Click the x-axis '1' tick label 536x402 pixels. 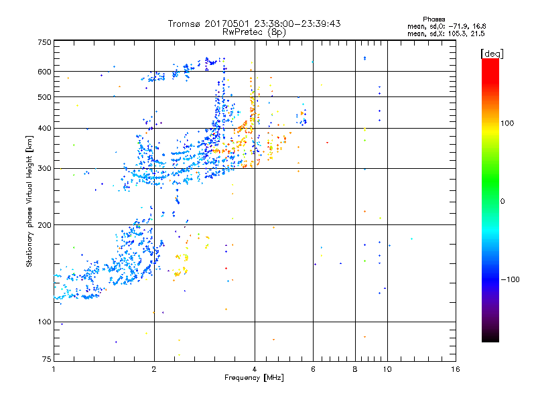[x=54, y=369]
